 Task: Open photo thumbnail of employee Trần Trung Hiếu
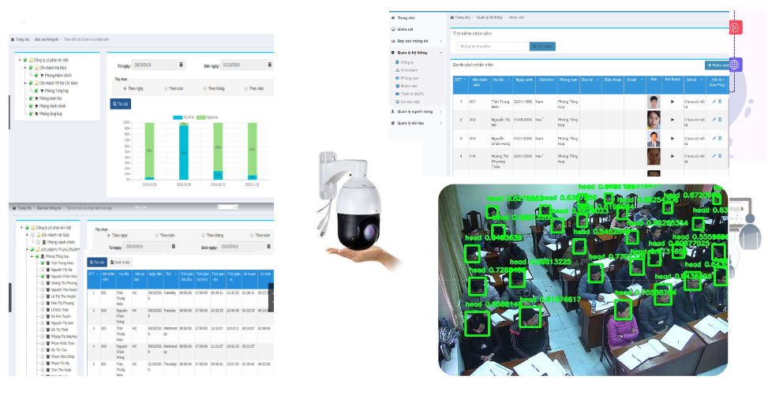[x=654, y=101]
